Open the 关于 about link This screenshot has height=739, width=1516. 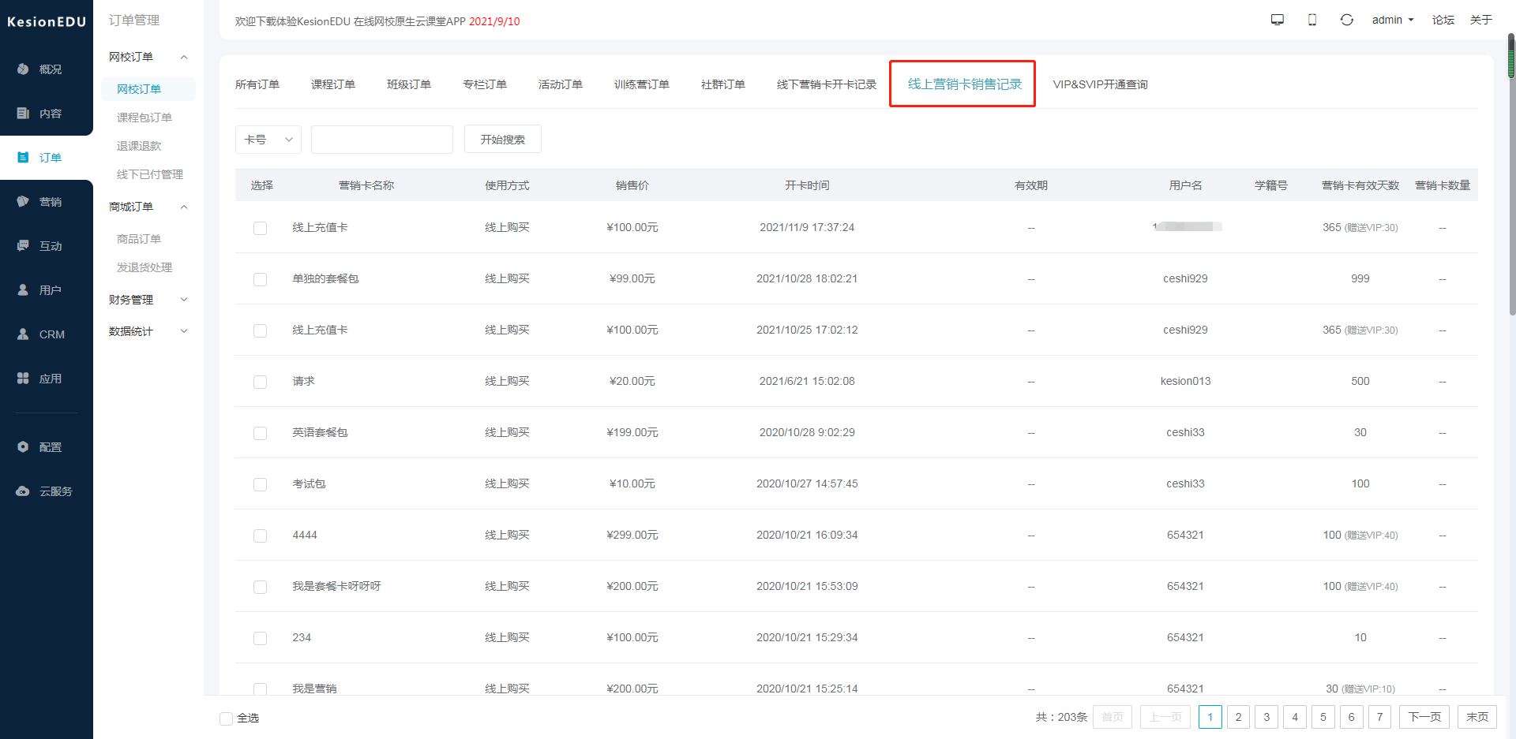1481,20
